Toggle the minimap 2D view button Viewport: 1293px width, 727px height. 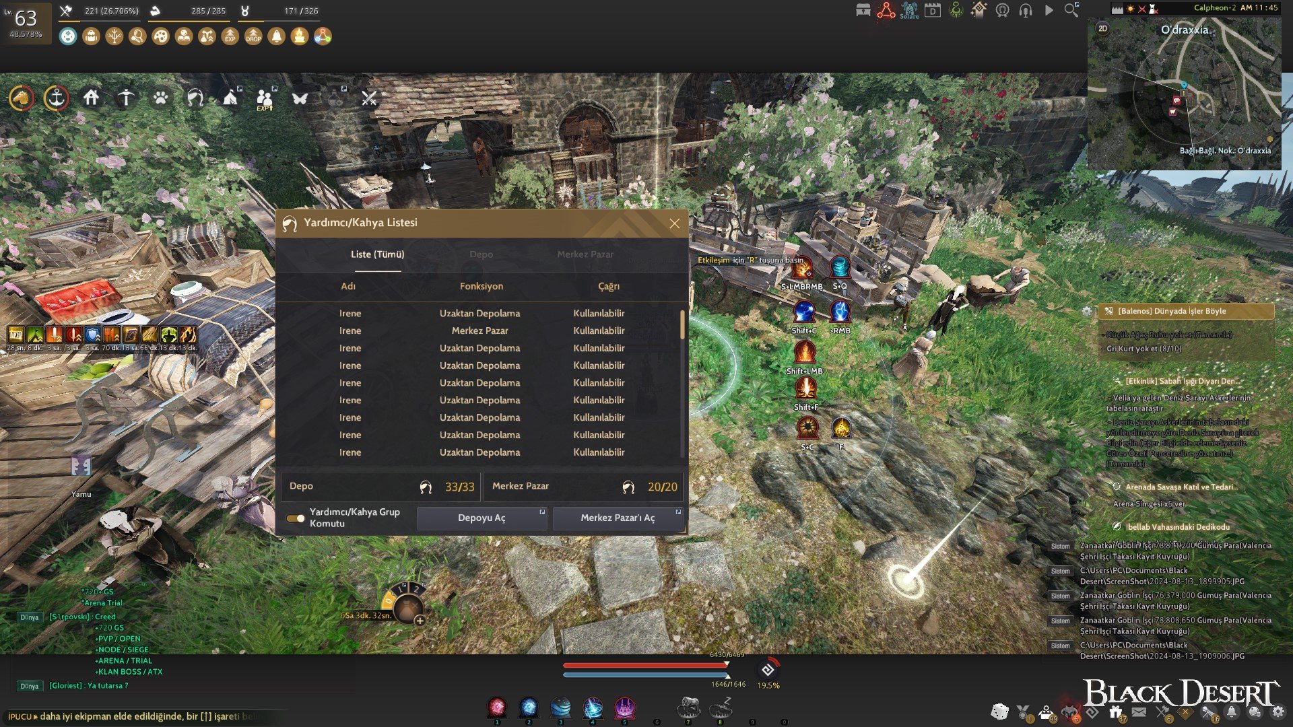[x=1102, y=28]
